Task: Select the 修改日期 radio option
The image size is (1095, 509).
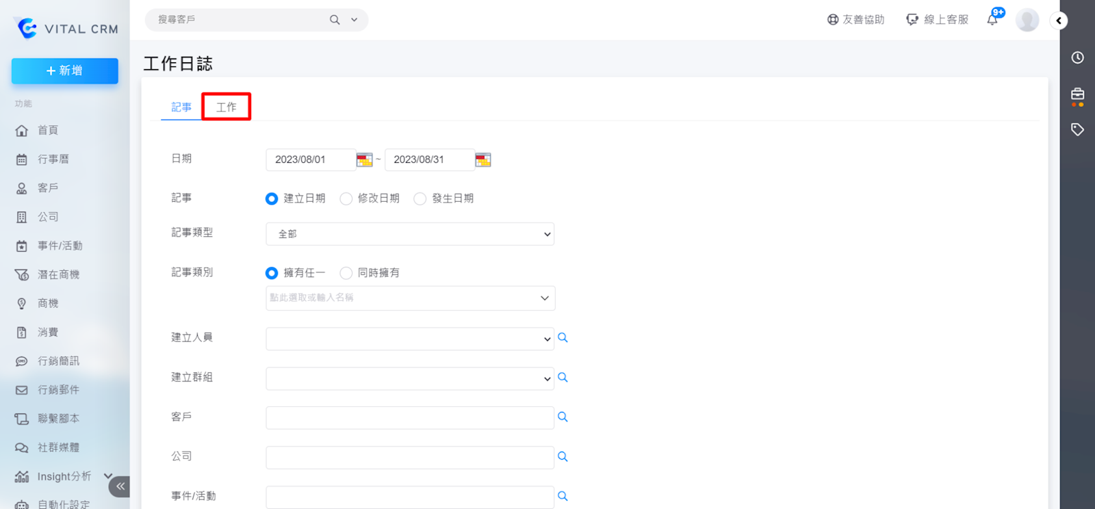Action: pyautogui.click(x=346, y=199)
